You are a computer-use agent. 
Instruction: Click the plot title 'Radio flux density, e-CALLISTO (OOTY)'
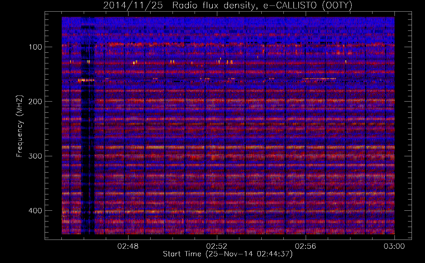(x=262, y=6)
